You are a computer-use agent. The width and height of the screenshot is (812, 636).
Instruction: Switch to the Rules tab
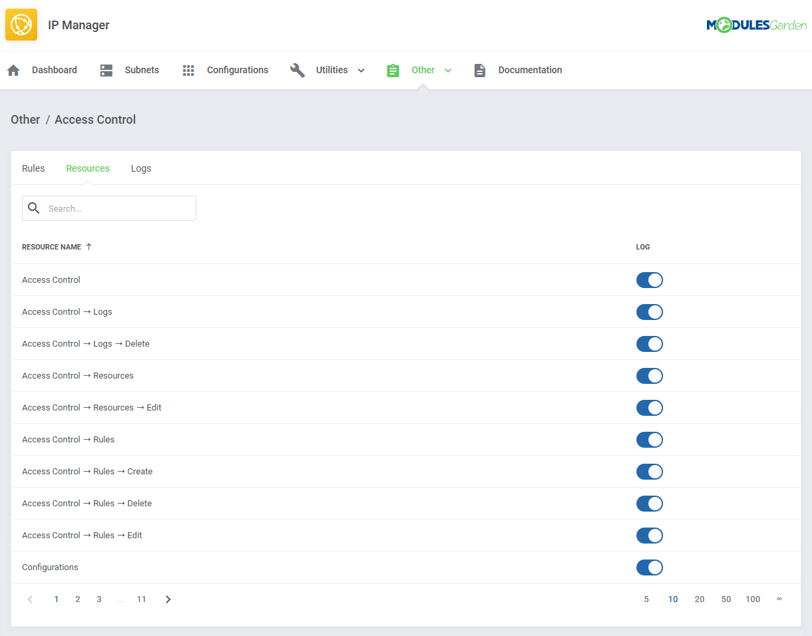pos(33,168)
